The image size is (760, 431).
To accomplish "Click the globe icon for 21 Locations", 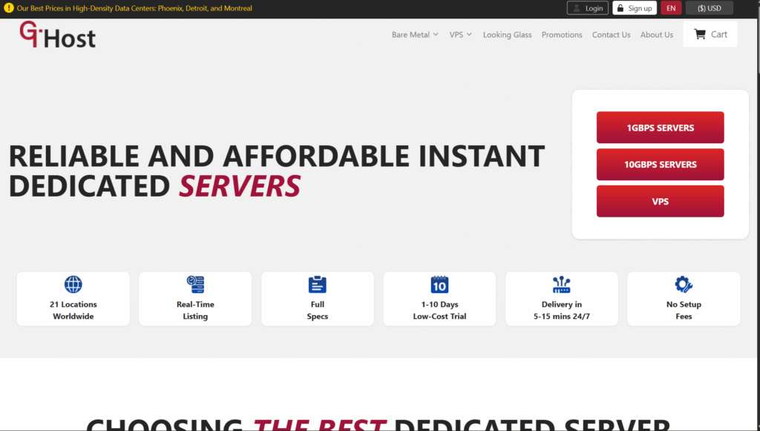I will tap(73, 284).
